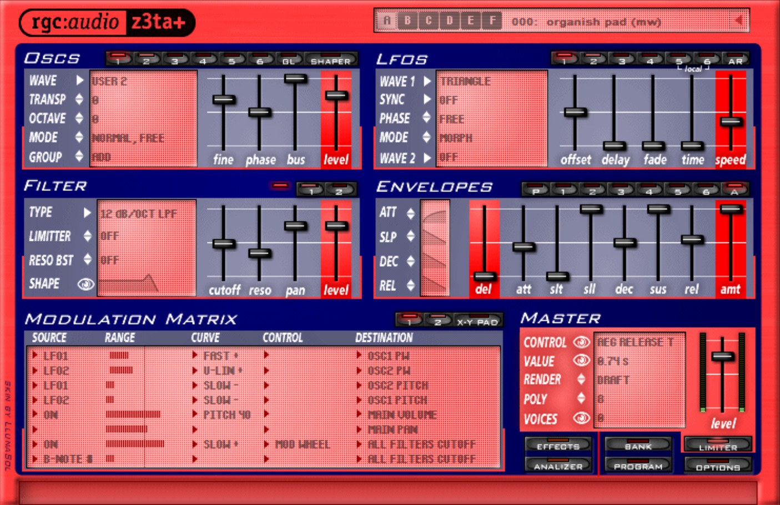Click the oscillator fine slider handle
780x505 pixels.
[224, 100]
